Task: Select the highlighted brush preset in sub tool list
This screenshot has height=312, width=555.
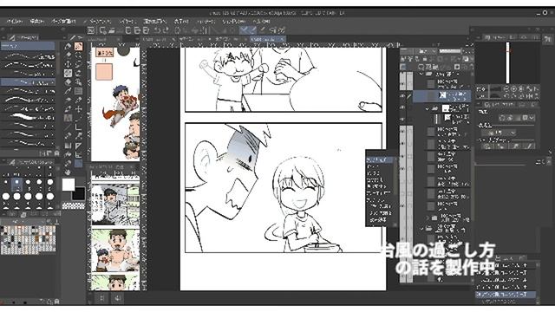Action: [x=28, y=82]
